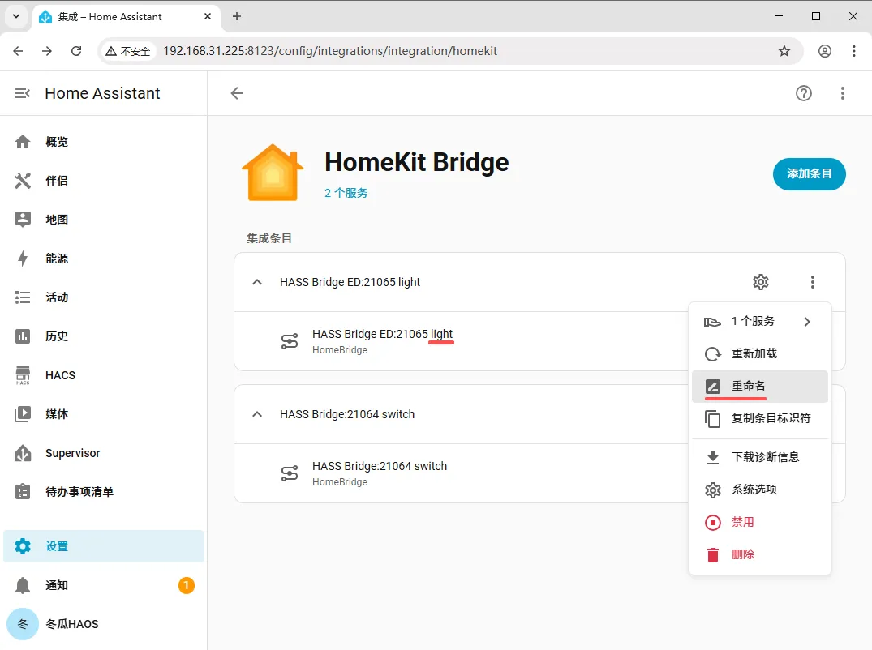Click the HomeKit Bridge house logo
This screenshot has height=650, width=872.
273,173
